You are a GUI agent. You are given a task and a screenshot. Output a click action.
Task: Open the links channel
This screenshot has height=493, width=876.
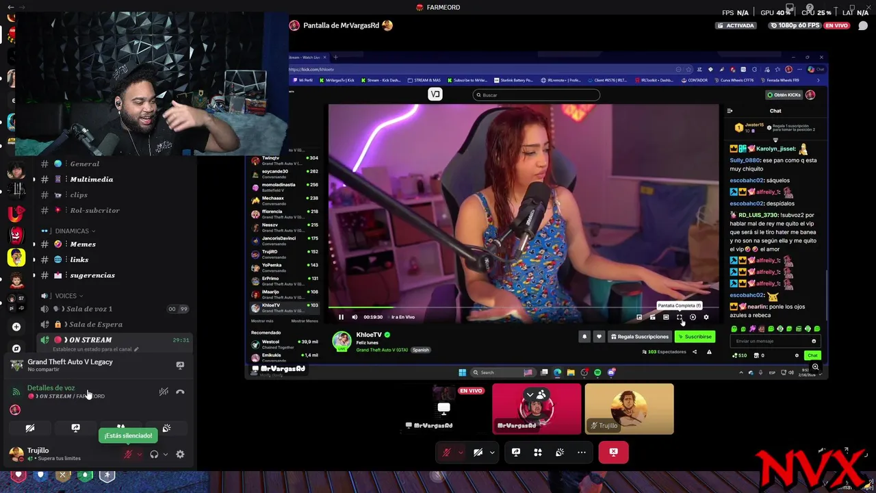[113, 260]
